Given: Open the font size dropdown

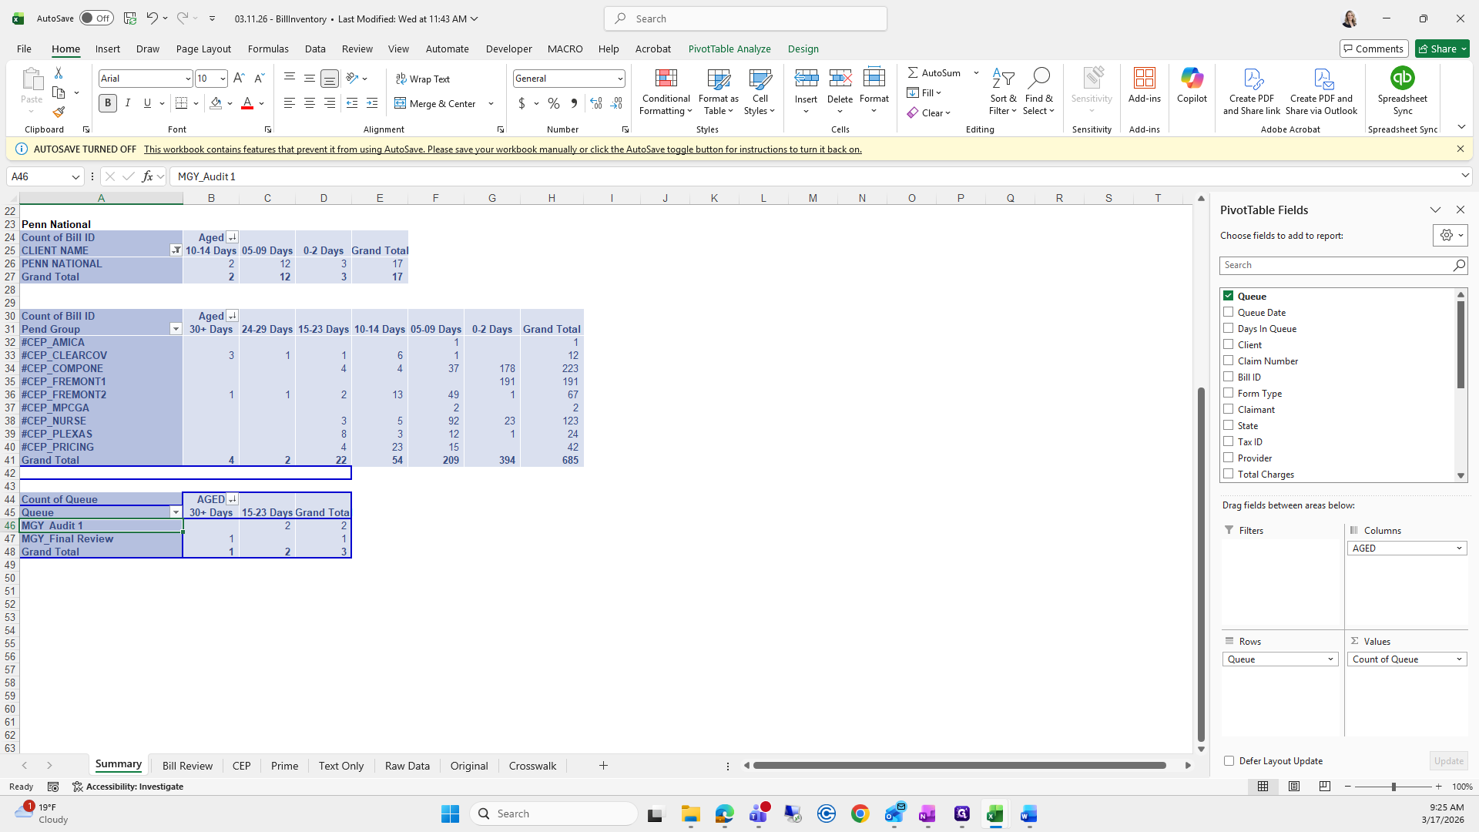Looking at the screenshot, I should point(223,79).
